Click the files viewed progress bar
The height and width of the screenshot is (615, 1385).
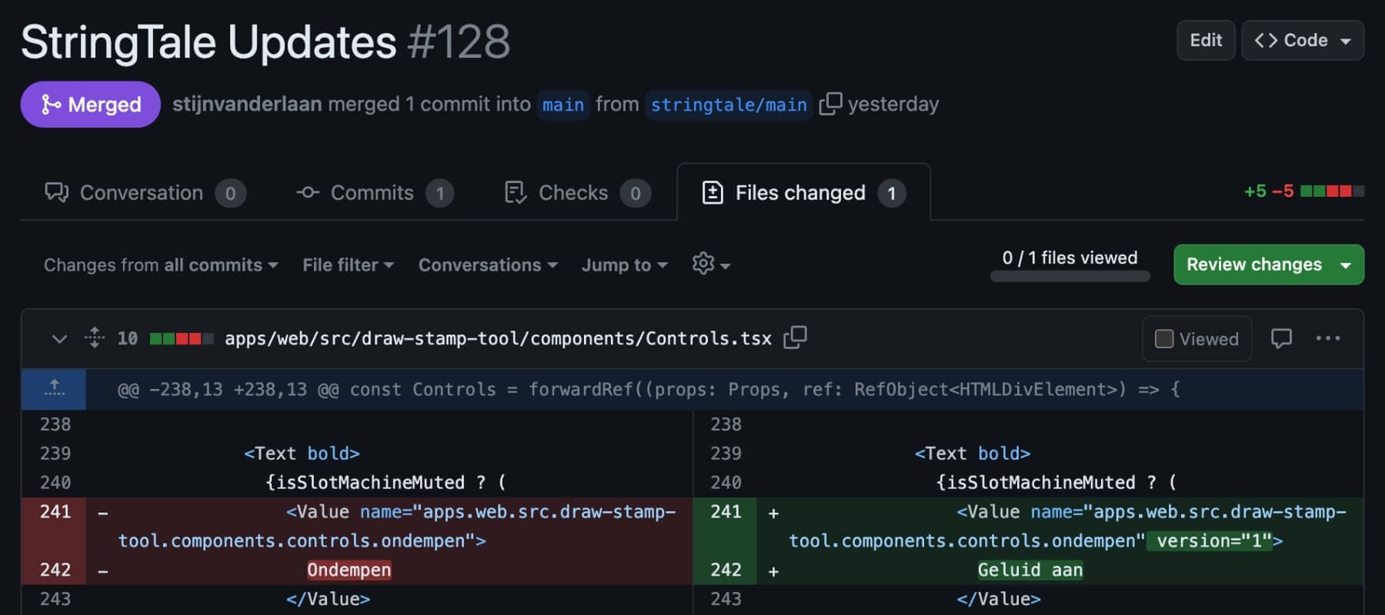coord(1070,277)
